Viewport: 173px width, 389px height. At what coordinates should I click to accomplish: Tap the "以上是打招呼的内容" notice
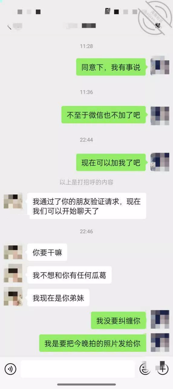point(86,182)
